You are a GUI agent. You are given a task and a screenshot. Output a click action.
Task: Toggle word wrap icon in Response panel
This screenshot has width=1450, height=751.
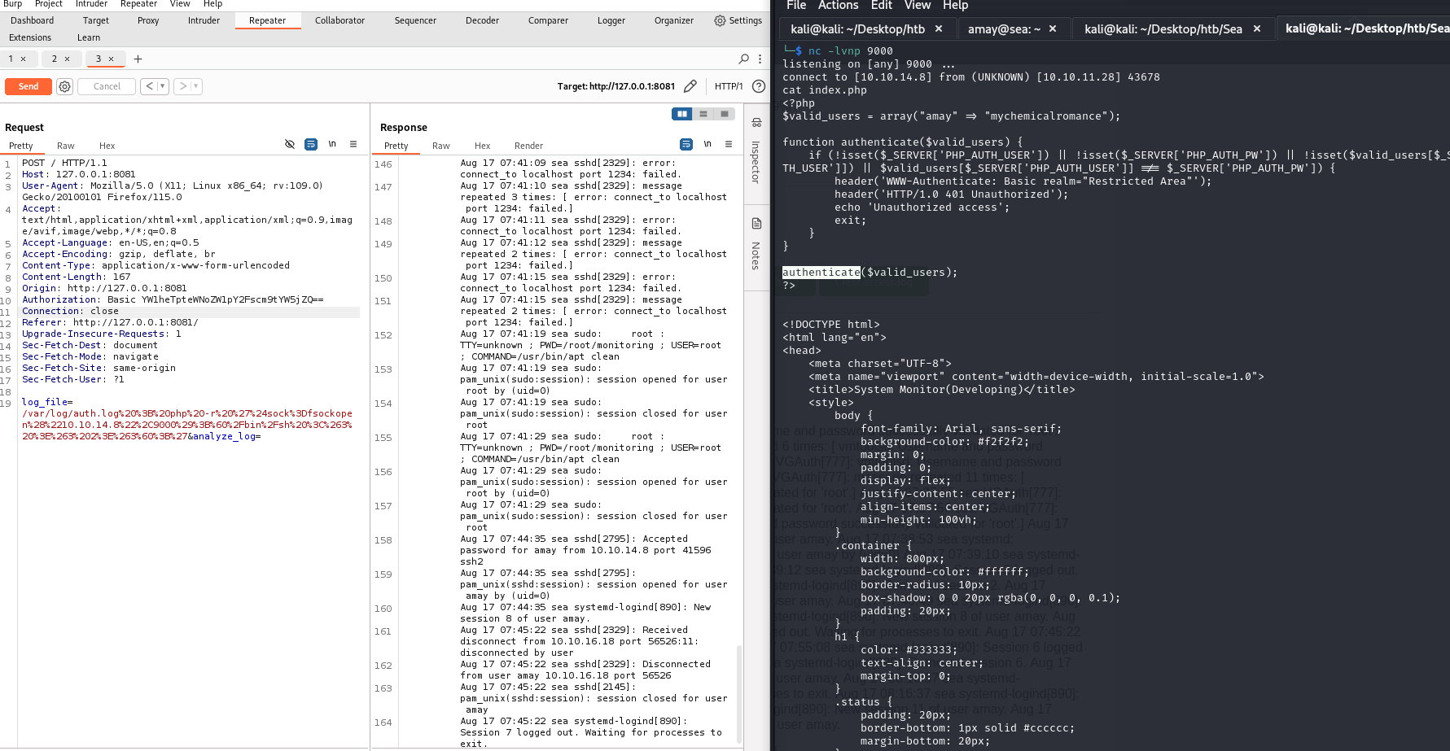point(686,144)
